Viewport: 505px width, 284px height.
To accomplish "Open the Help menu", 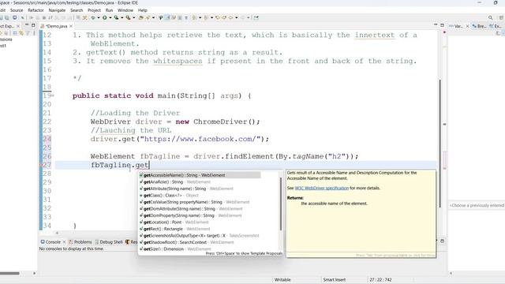I will (x=143, y=10).
